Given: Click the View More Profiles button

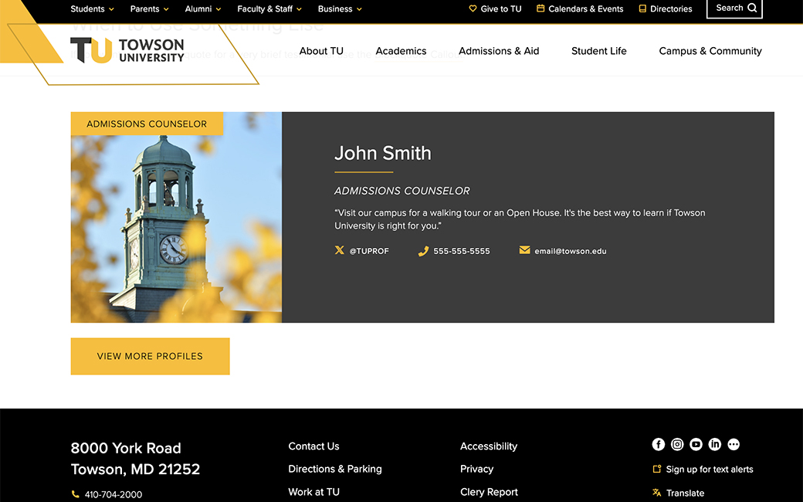Looking at the screenshot, I should pyautogui.click(x=150, y=356).
